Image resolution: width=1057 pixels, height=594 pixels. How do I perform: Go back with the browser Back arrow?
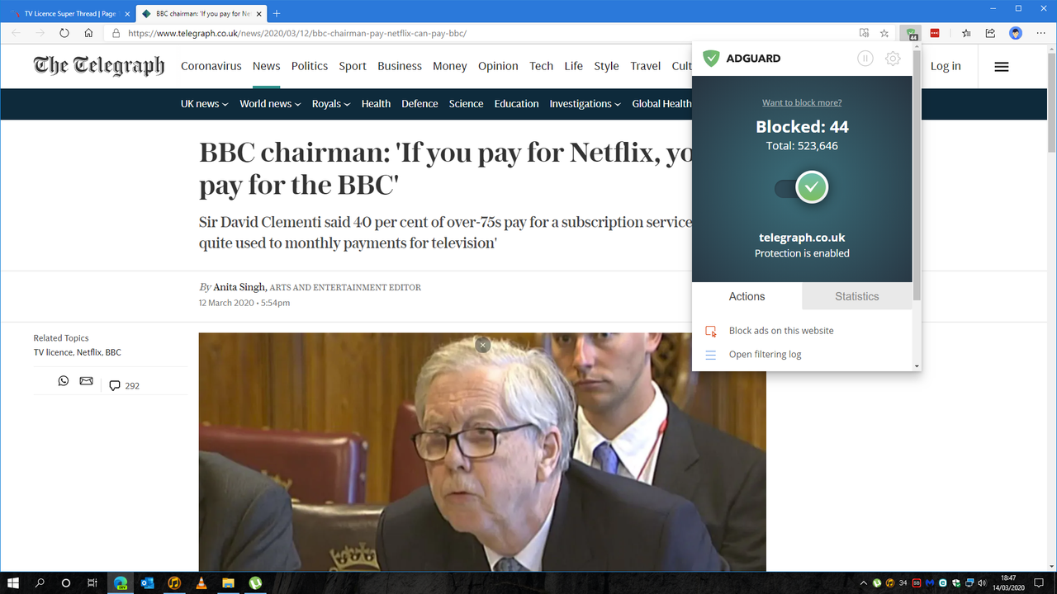coord(16,34)
